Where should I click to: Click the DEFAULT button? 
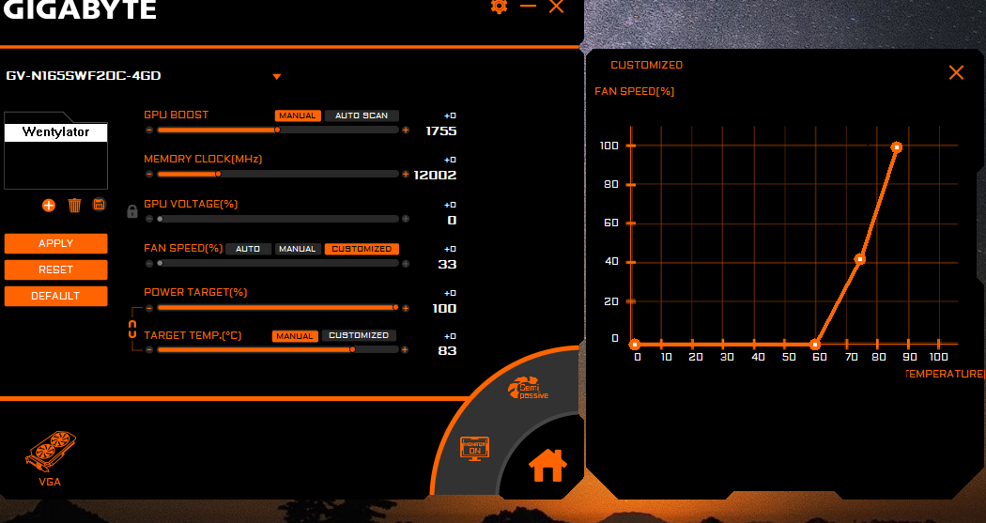(56, 296)
